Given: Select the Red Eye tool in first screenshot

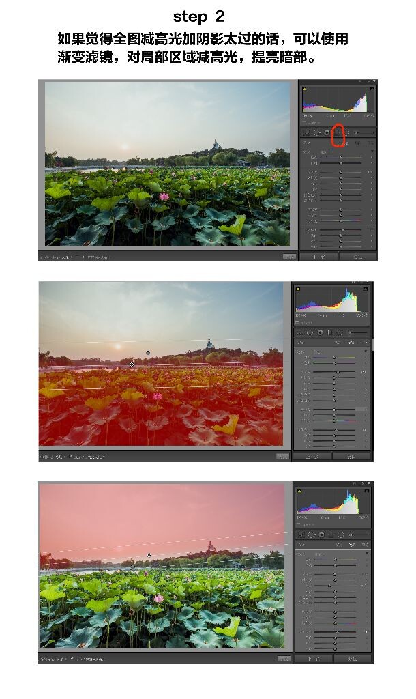Looking at the screenshot, I should (x=327, y=132).
